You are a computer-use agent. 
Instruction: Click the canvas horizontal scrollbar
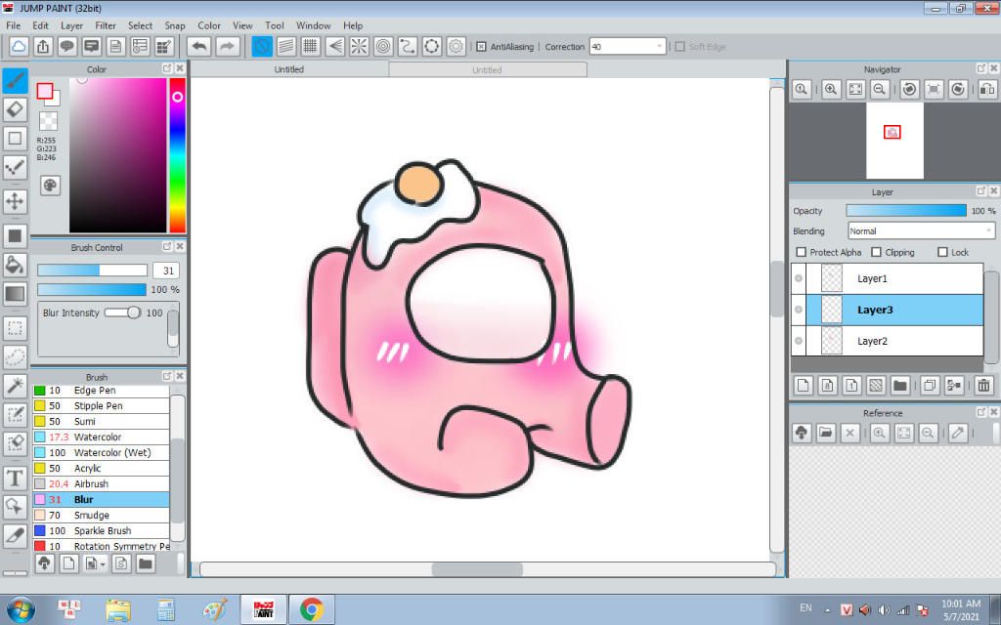coord(477,569)
